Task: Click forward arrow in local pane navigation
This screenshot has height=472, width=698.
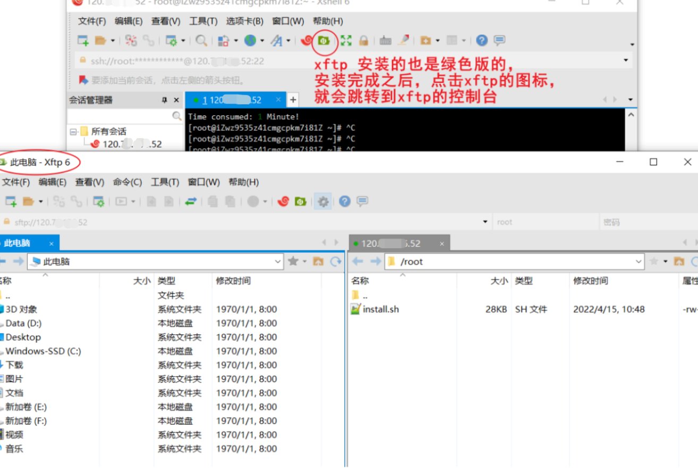Action: pos(19,262)
